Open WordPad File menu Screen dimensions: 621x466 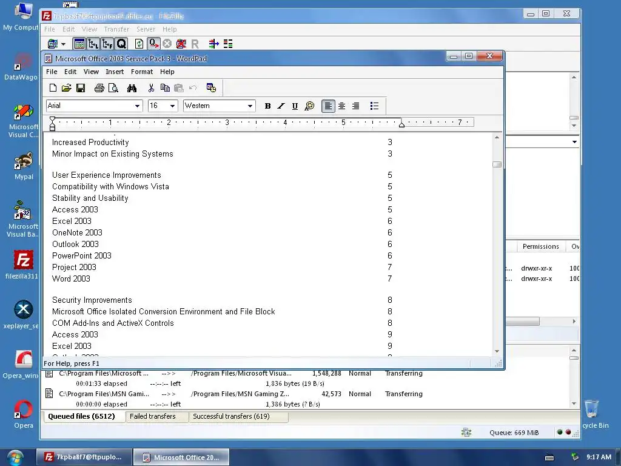click(x=52, y=72)
